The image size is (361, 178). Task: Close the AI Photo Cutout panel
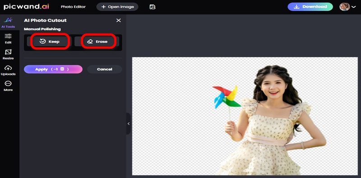(118, 20)
